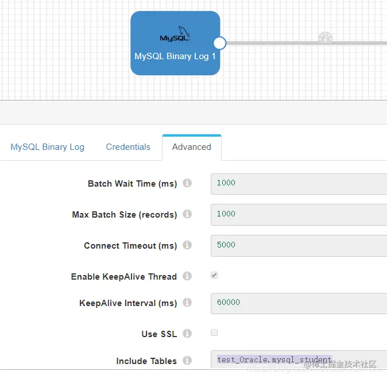
Task: Show info for Use SSL
Action: coord(187,333)
